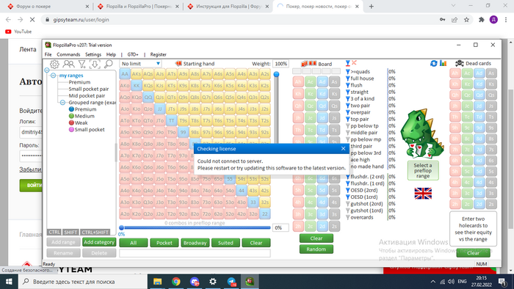
Task: Toggle the flush filter funnel
Action: (348, 85)
